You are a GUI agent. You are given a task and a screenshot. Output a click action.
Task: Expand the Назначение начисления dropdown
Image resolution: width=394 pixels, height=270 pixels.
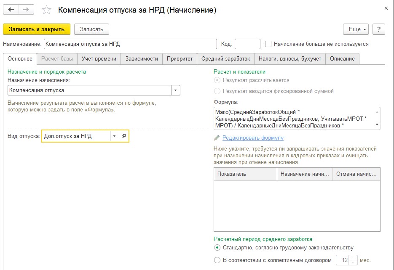pos(176,90)
